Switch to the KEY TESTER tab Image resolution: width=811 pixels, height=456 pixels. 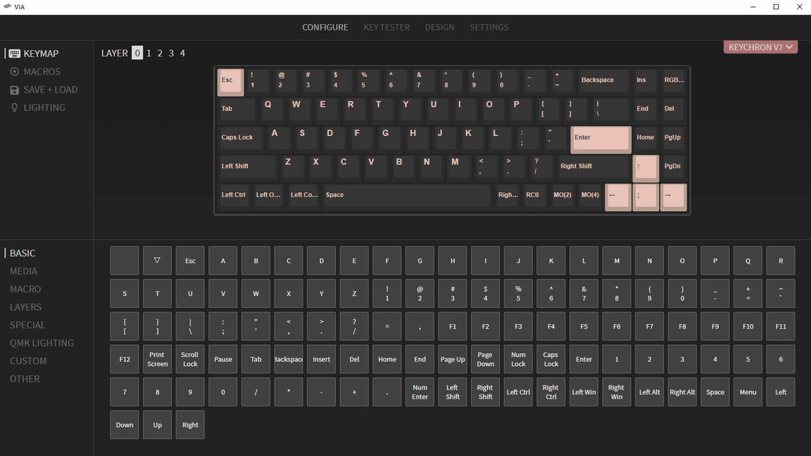(386, 27)
